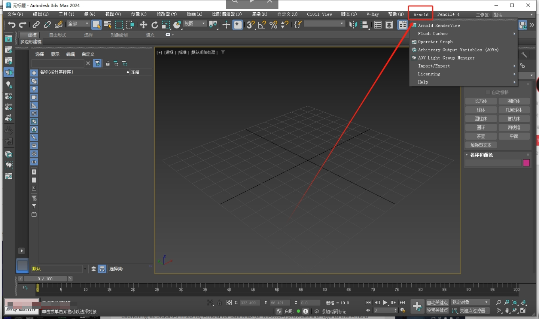Viewport: 539px width, 319px height.
Task: Click the Scene Explorer search field
Action: [x=58, y=63]
